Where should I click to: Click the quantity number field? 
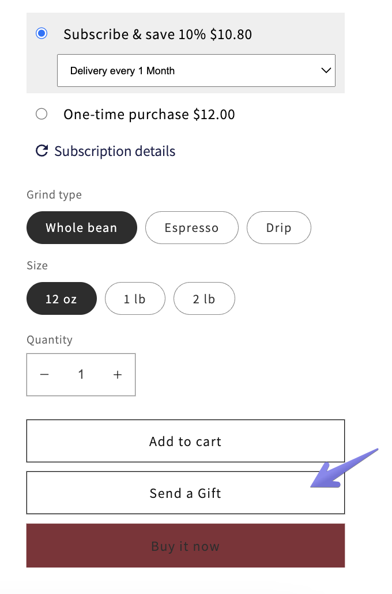[81, 375]
